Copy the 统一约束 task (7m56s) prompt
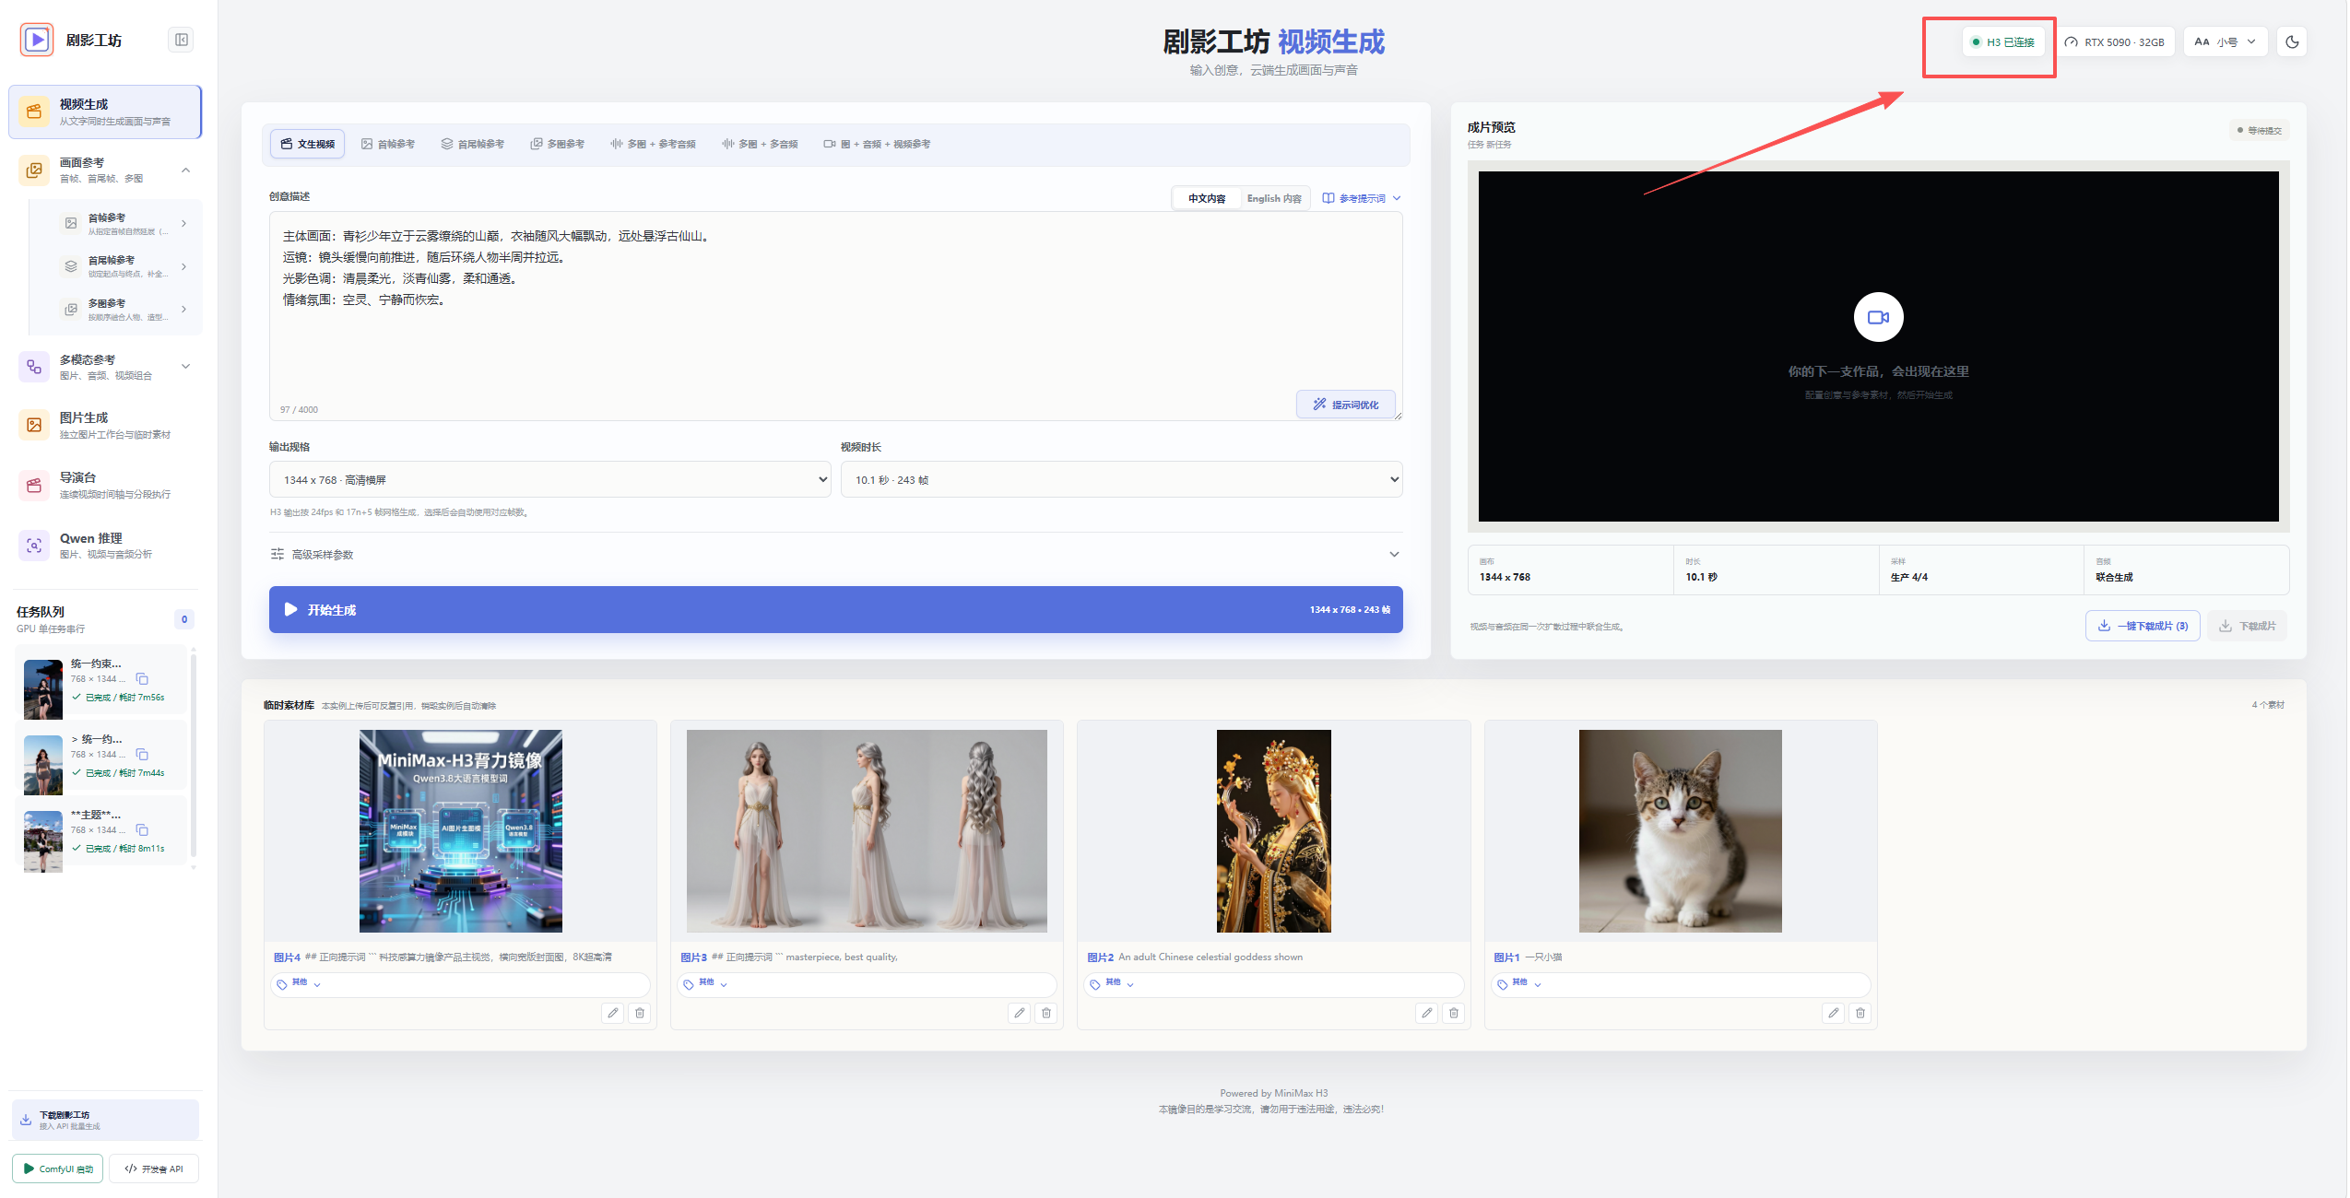 click(142, 679)
